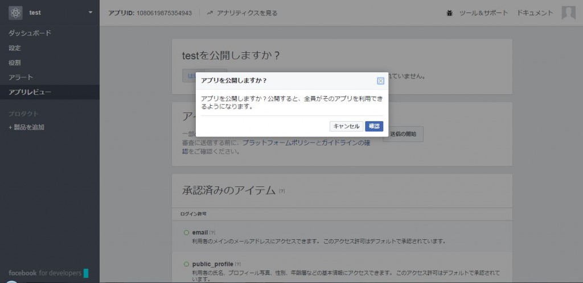Open ドキュメント in the top bar
Image resolution: width=583 pixels, height=283 pixels.
(x=535, y=13)
